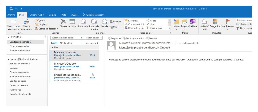The image size is (258, 112).
Task: Toggle No leído/Leído status
Action: pos(204,25)
